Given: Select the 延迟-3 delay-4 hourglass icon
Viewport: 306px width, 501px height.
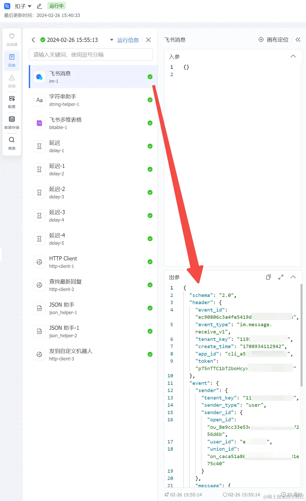Looking at the screenshot, I should coord(39,216).
